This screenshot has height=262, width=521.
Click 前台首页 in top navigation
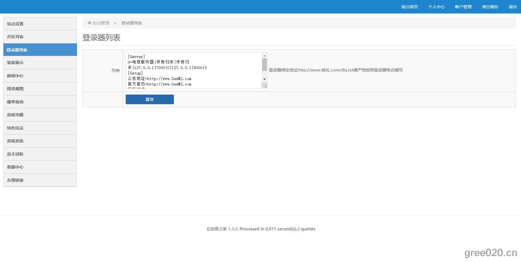409,7
